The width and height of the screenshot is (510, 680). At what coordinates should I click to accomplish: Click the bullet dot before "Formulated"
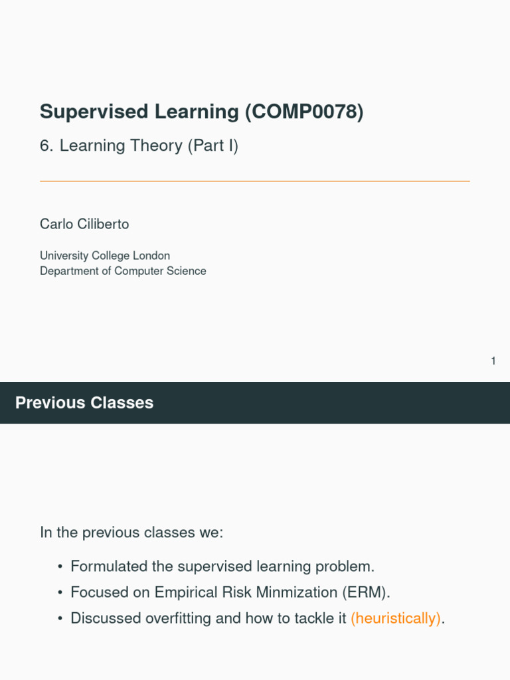(x=60, y=567)
